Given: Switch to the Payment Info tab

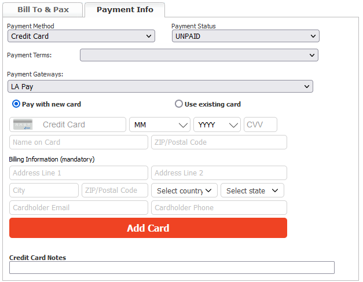Looking at the screenshot, I should click(124, 10).
